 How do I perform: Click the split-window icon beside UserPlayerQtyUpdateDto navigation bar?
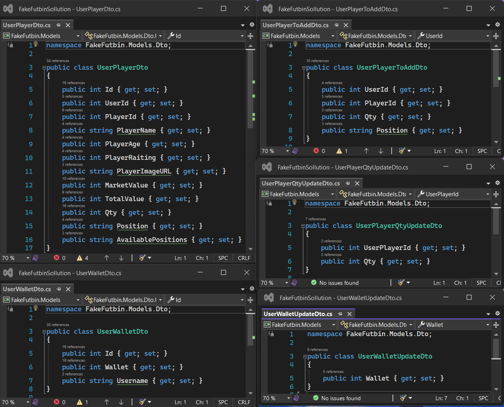(496, 194)
